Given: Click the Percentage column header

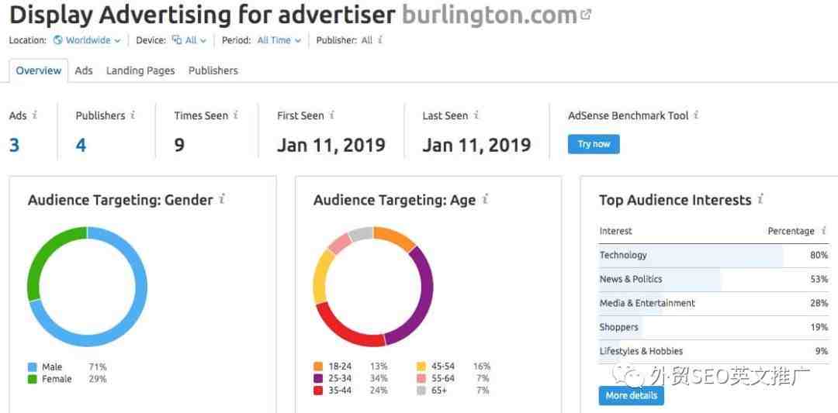Looking at the screenshot, I should 791,231.
